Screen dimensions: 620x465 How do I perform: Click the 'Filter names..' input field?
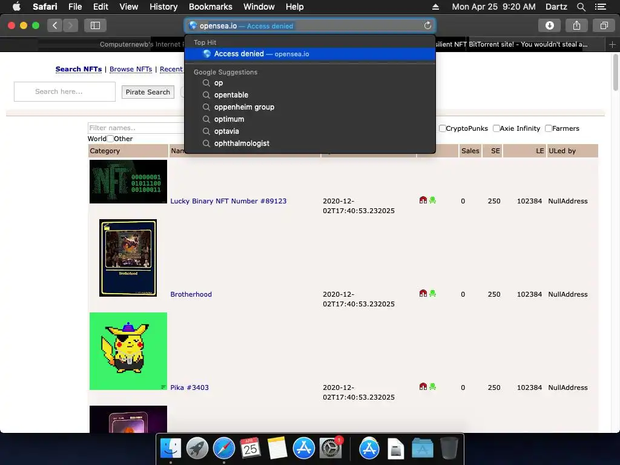tap(136, 128)
